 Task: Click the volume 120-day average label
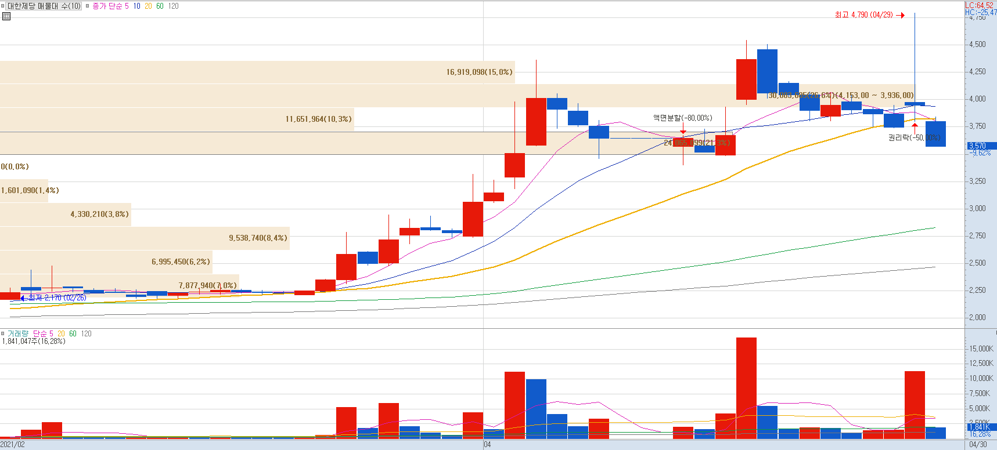[x=87, y=333]
